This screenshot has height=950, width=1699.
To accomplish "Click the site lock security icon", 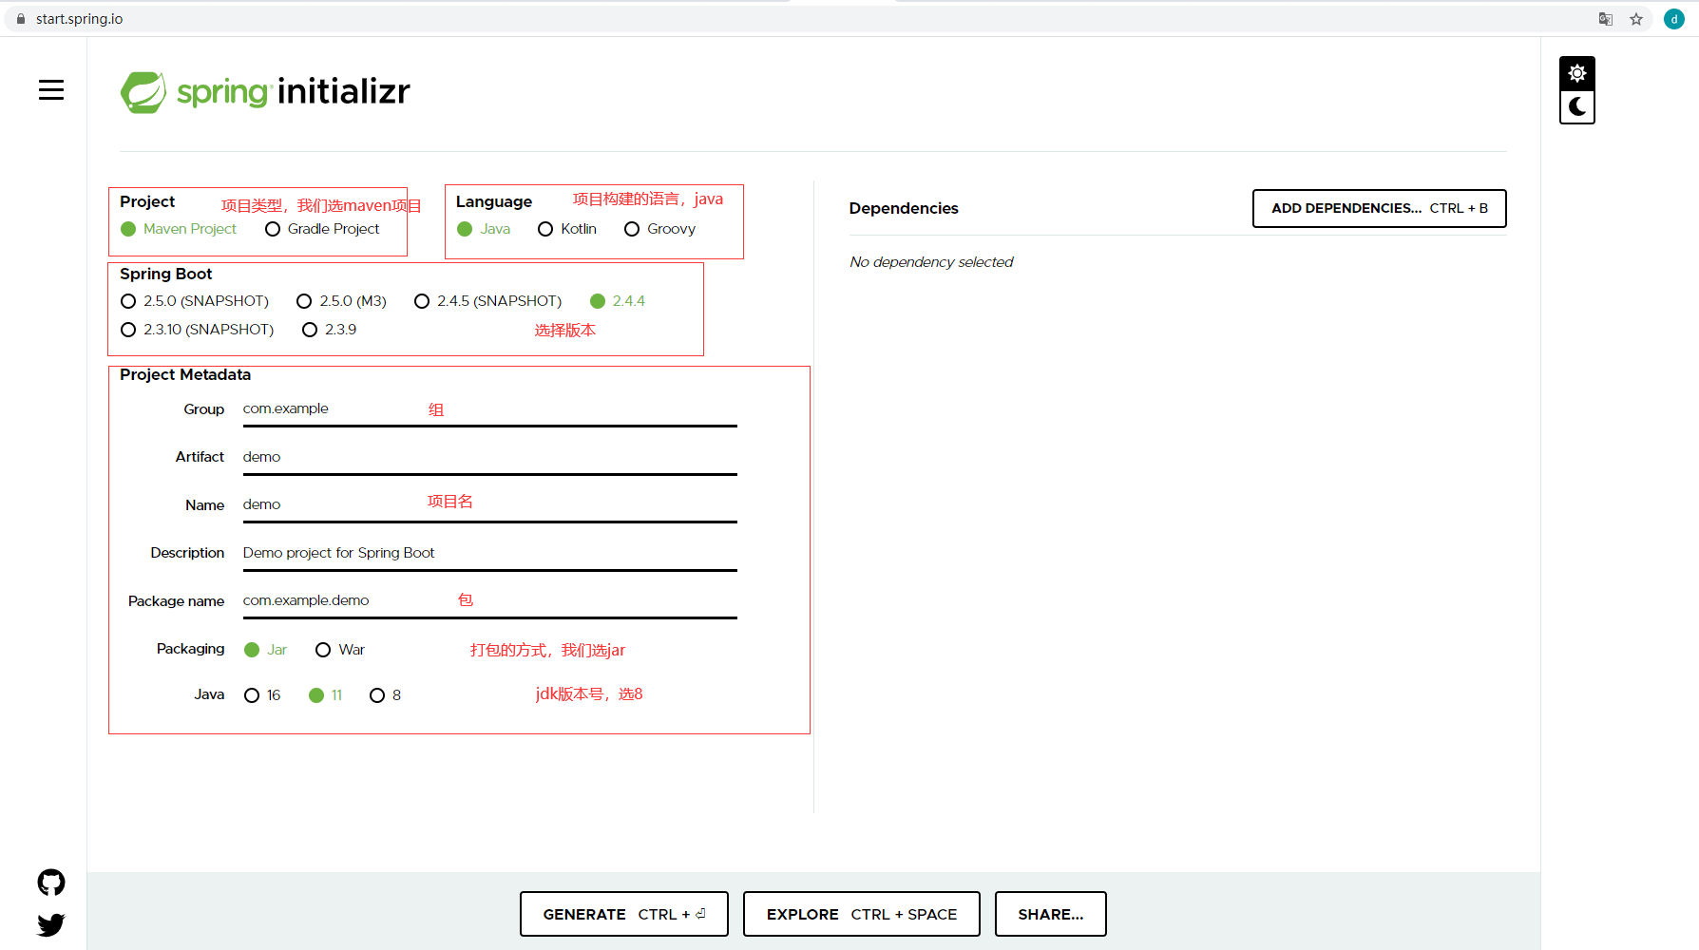I will click(21, 19).
